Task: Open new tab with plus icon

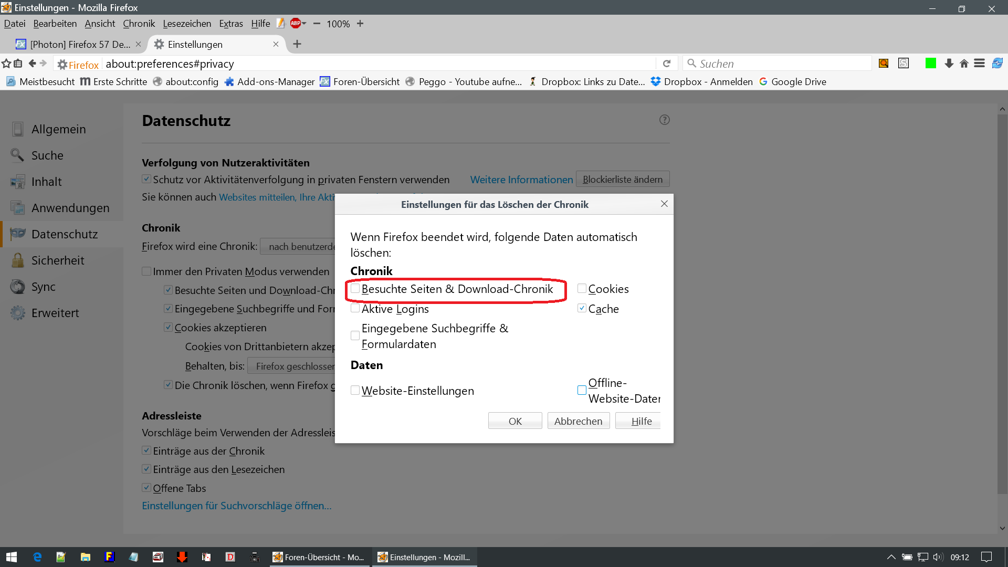Action: point(297,44)
